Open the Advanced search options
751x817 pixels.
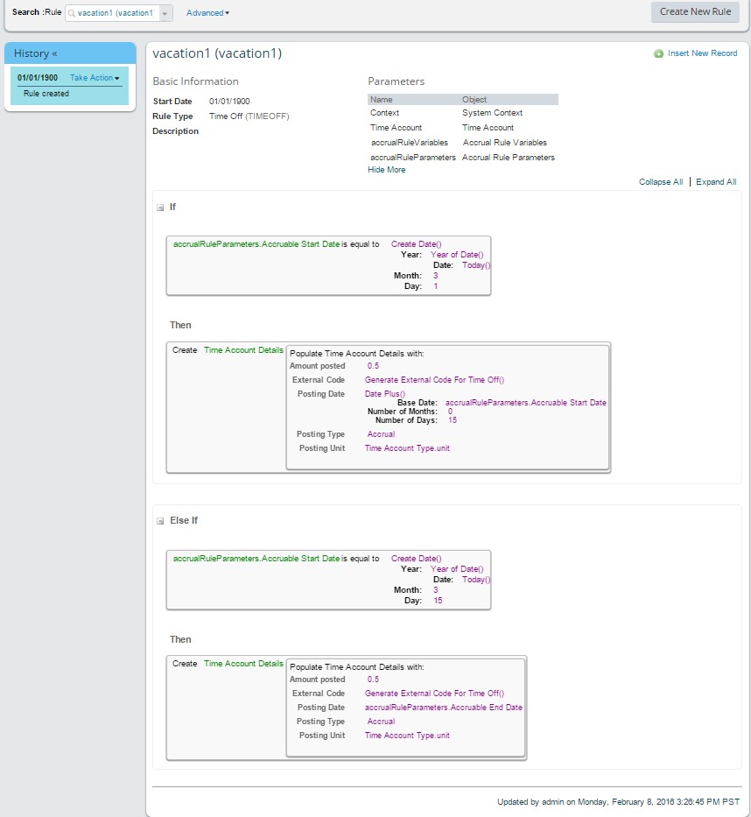tap(207, 13)
